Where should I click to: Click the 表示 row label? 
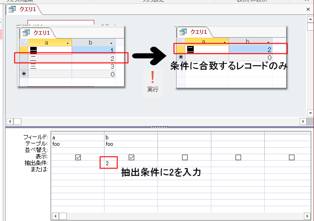pos(42,156)
